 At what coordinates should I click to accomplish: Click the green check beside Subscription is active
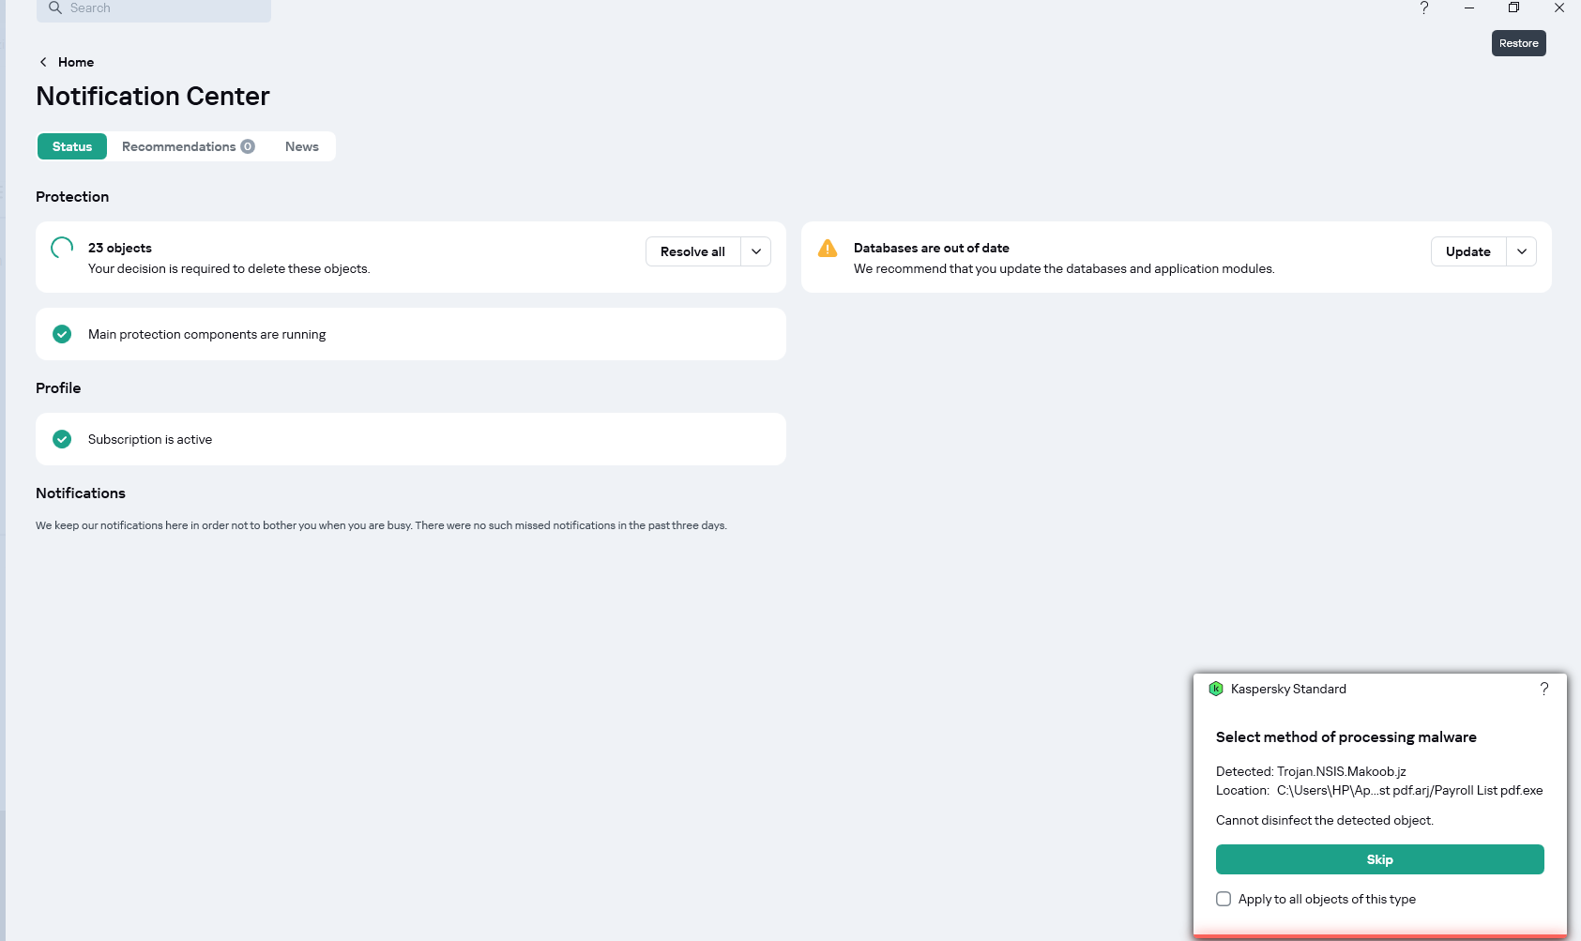click(x=62, y=439)
